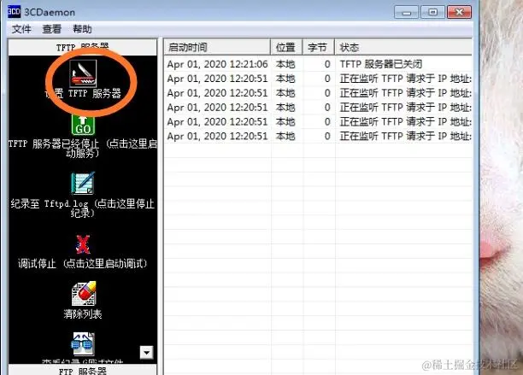Open the 查看 menu
523x375 pixels.
tap(51, 29)
